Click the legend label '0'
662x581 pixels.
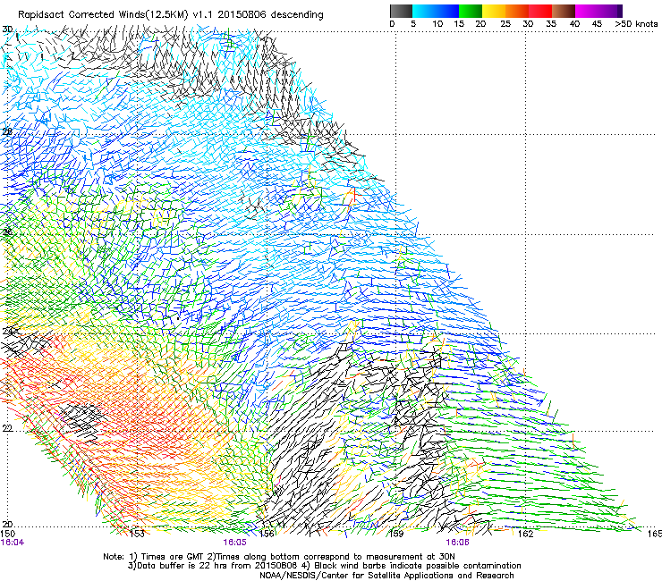pyautogui.click(x=392, y=24)
